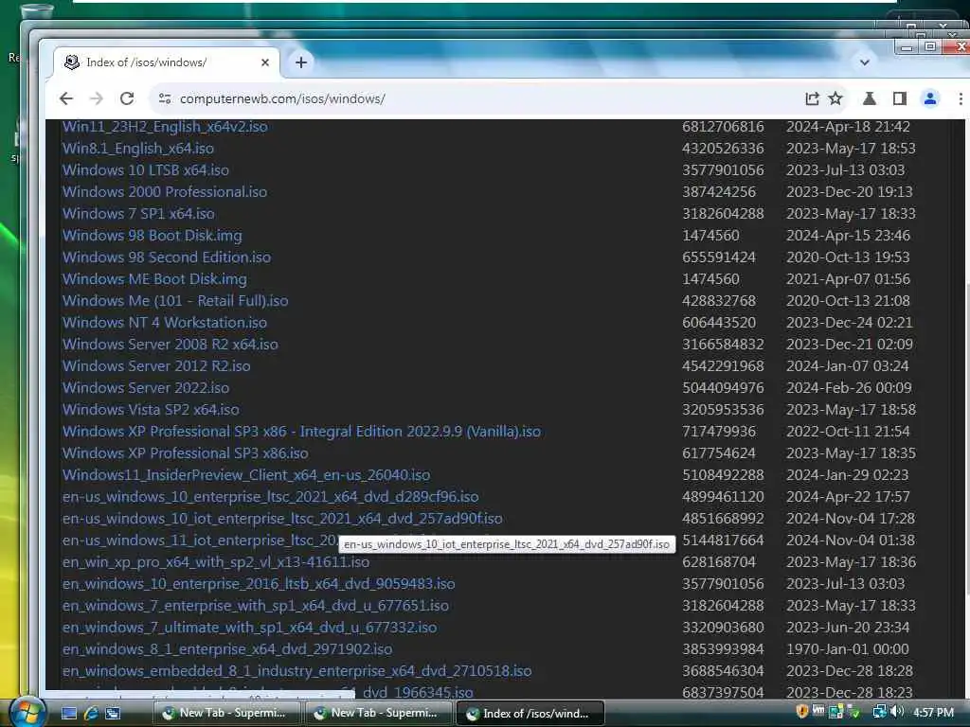
Task: Open the volume speaker tray icon
Action: click(x=896, y=712)
